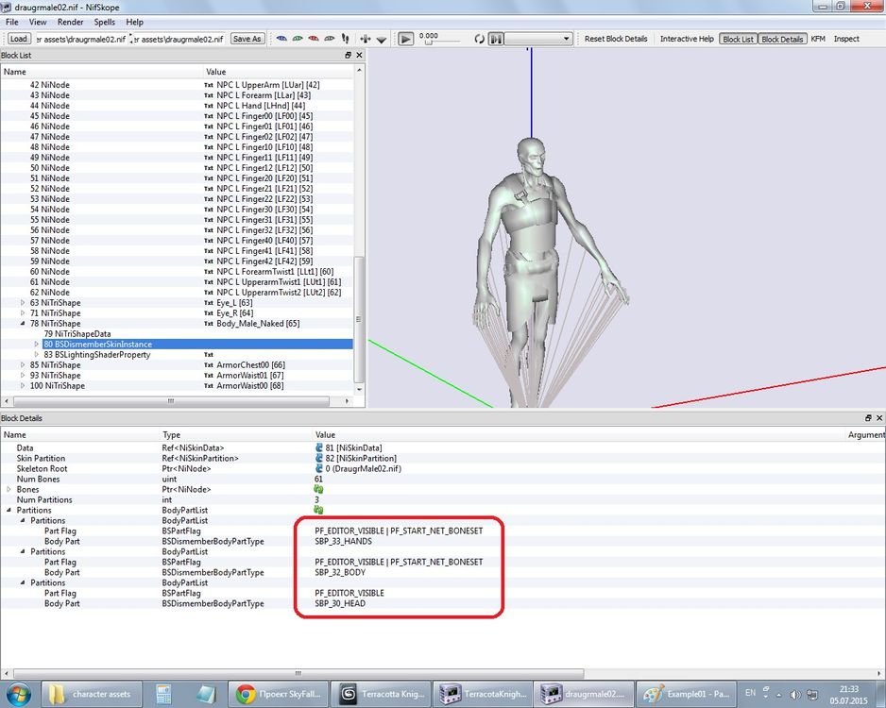
Task: Toggle the switch animation icon
Action: coord(496,39)
